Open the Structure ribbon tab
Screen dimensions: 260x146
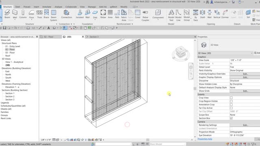pos(7,7)
